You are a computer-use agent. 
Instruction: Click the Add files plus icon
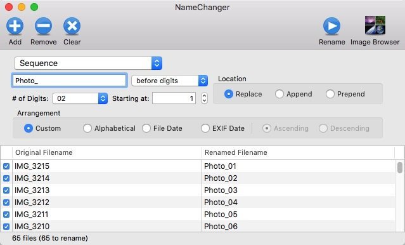coord(15,26)
